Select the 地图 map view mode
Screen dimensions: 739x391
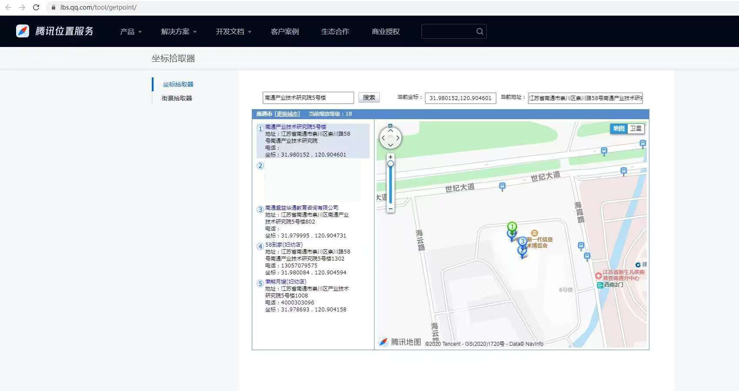pyautogui.click(x=619, y=128)
